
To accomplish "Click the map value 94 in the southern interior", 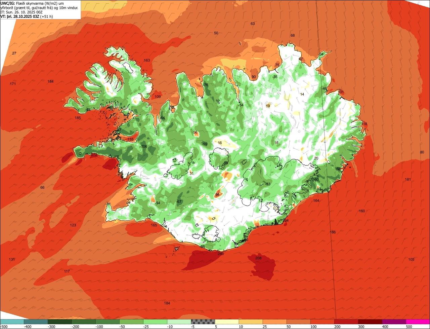I will 217,194.
